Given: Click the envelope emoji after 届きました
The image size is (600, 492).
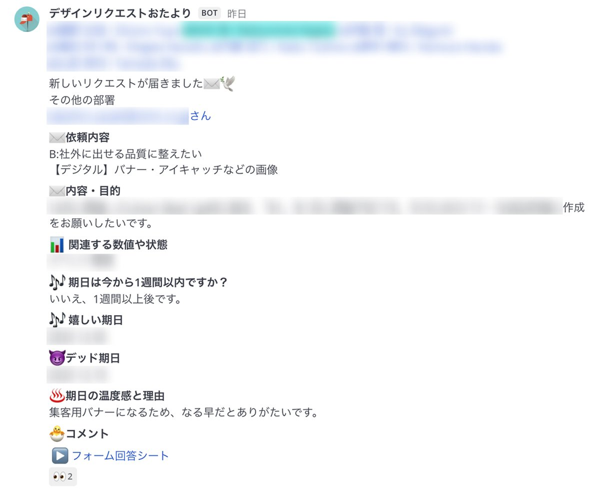Looking at the screenshot, I should pos(212,83).
